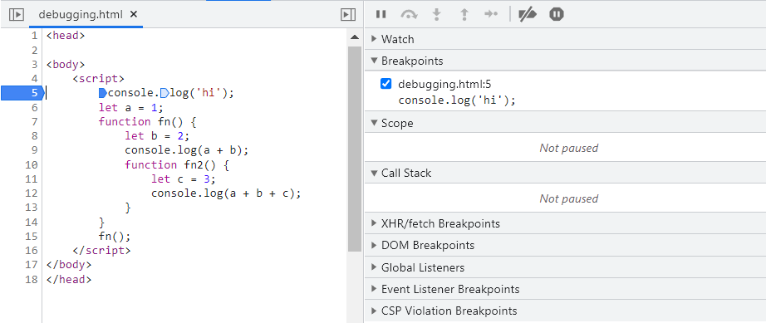
Task: Click line number 6 in gutter
Action: click(34, 107)
